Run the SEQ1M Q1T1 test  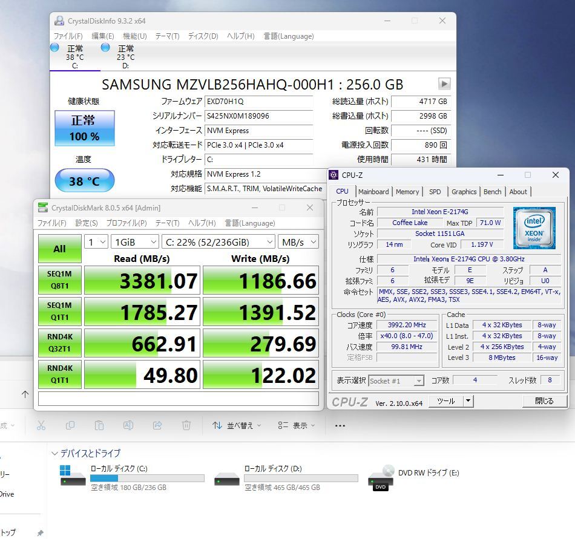click(59, 312)
